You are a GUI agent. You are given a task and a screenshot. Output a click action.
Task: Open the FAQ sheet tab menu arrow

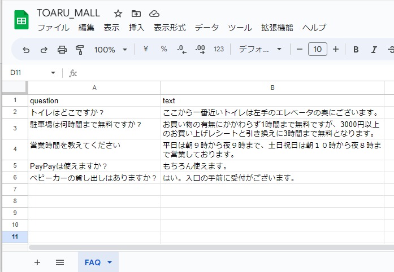tap(110, 262)
